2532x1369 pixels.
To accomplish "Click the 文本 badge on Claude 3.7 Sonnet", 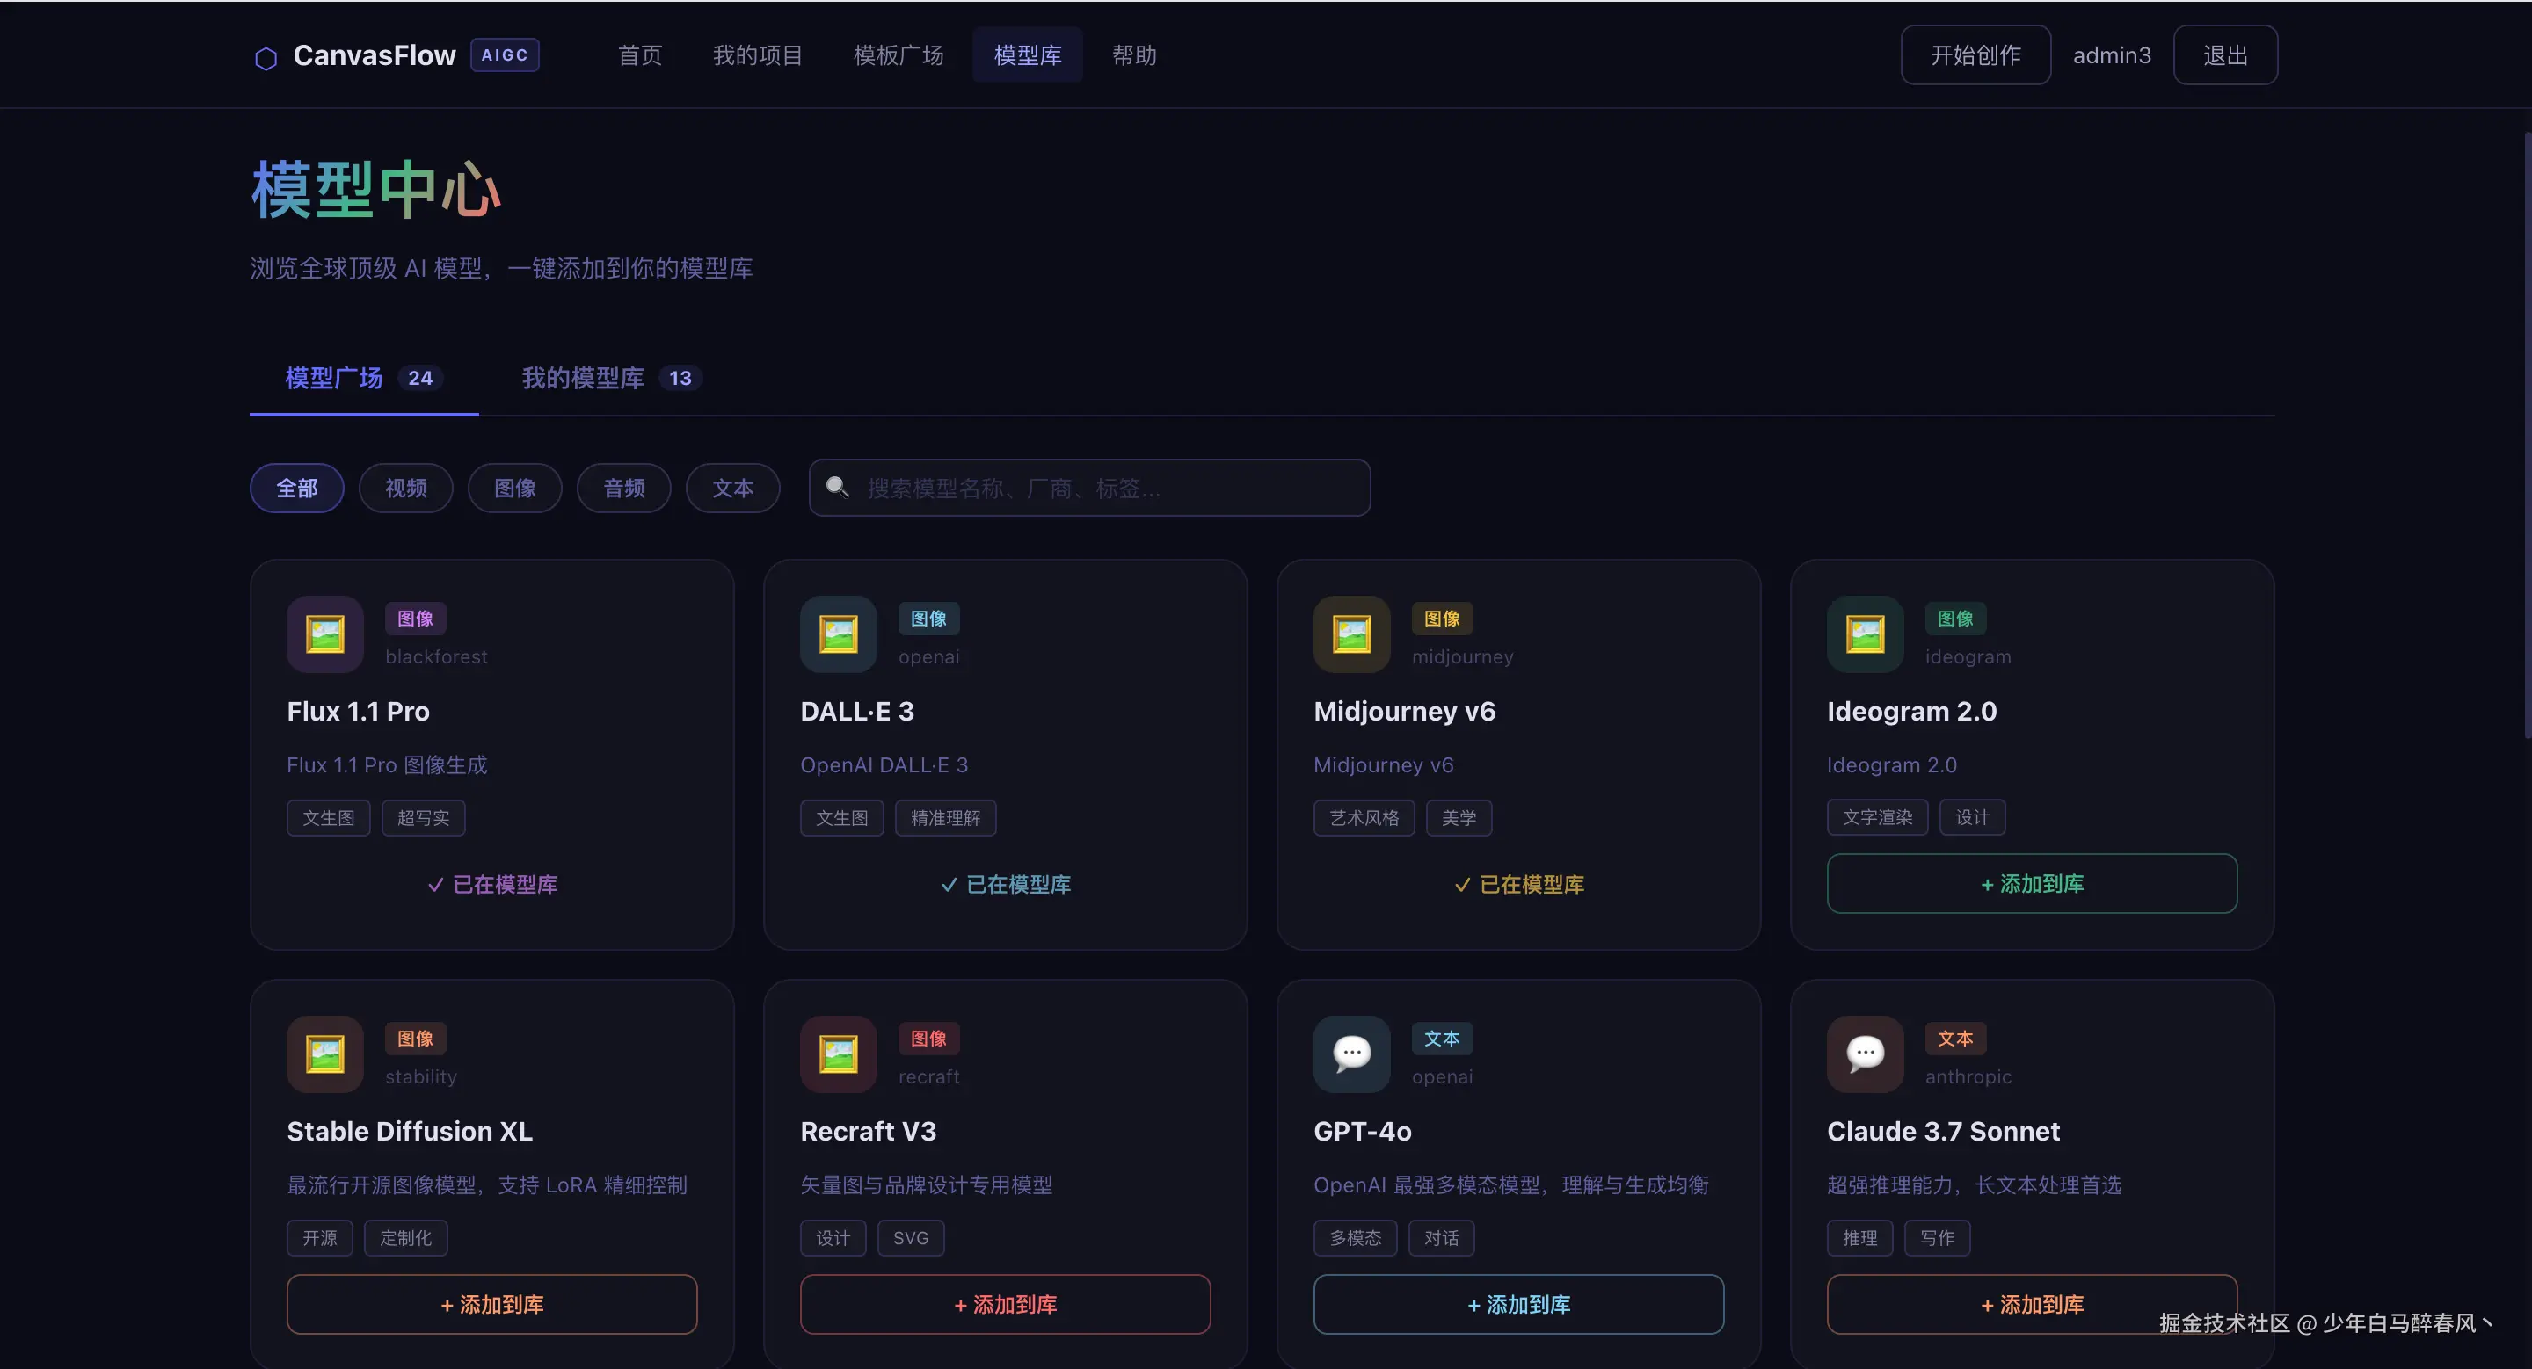I will (x=1956, y=1039).
